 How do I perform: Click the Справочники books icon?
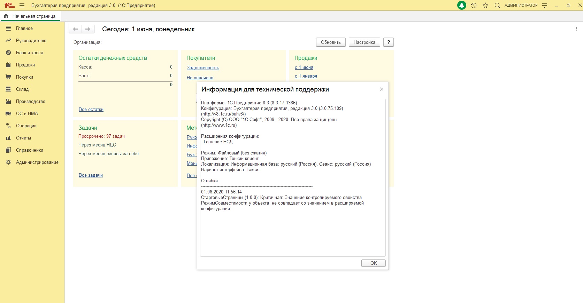8,150
